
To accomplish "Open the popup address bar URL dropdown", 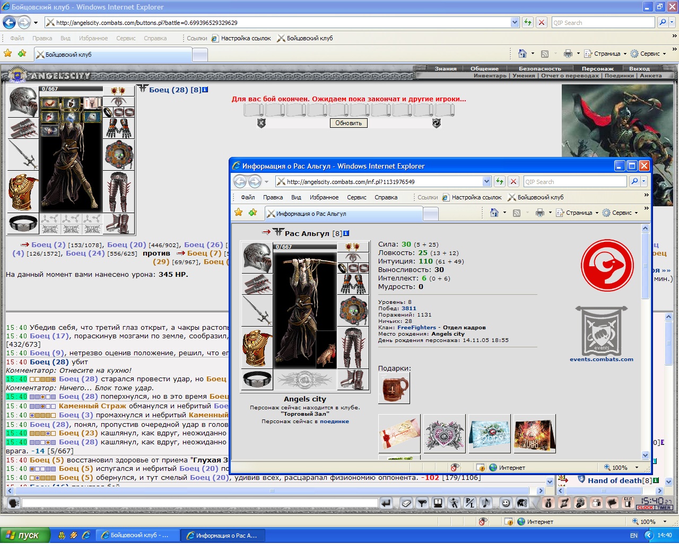I will click(x=486, y=181).
